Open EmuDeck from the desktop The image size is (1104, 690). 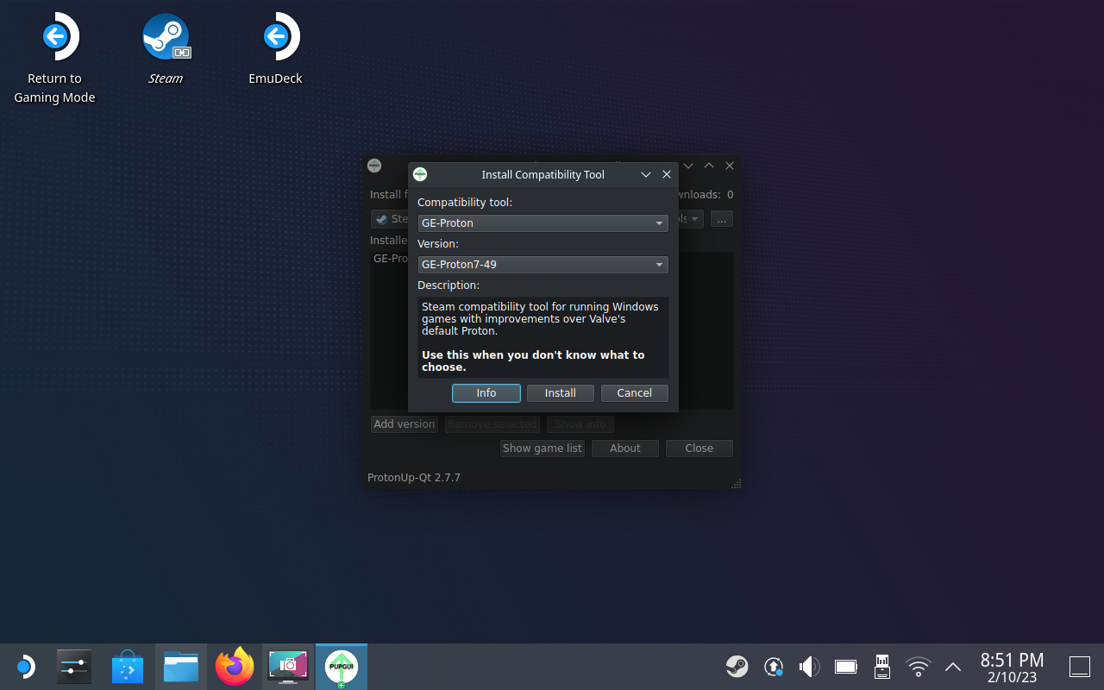(x=275, y=36)
